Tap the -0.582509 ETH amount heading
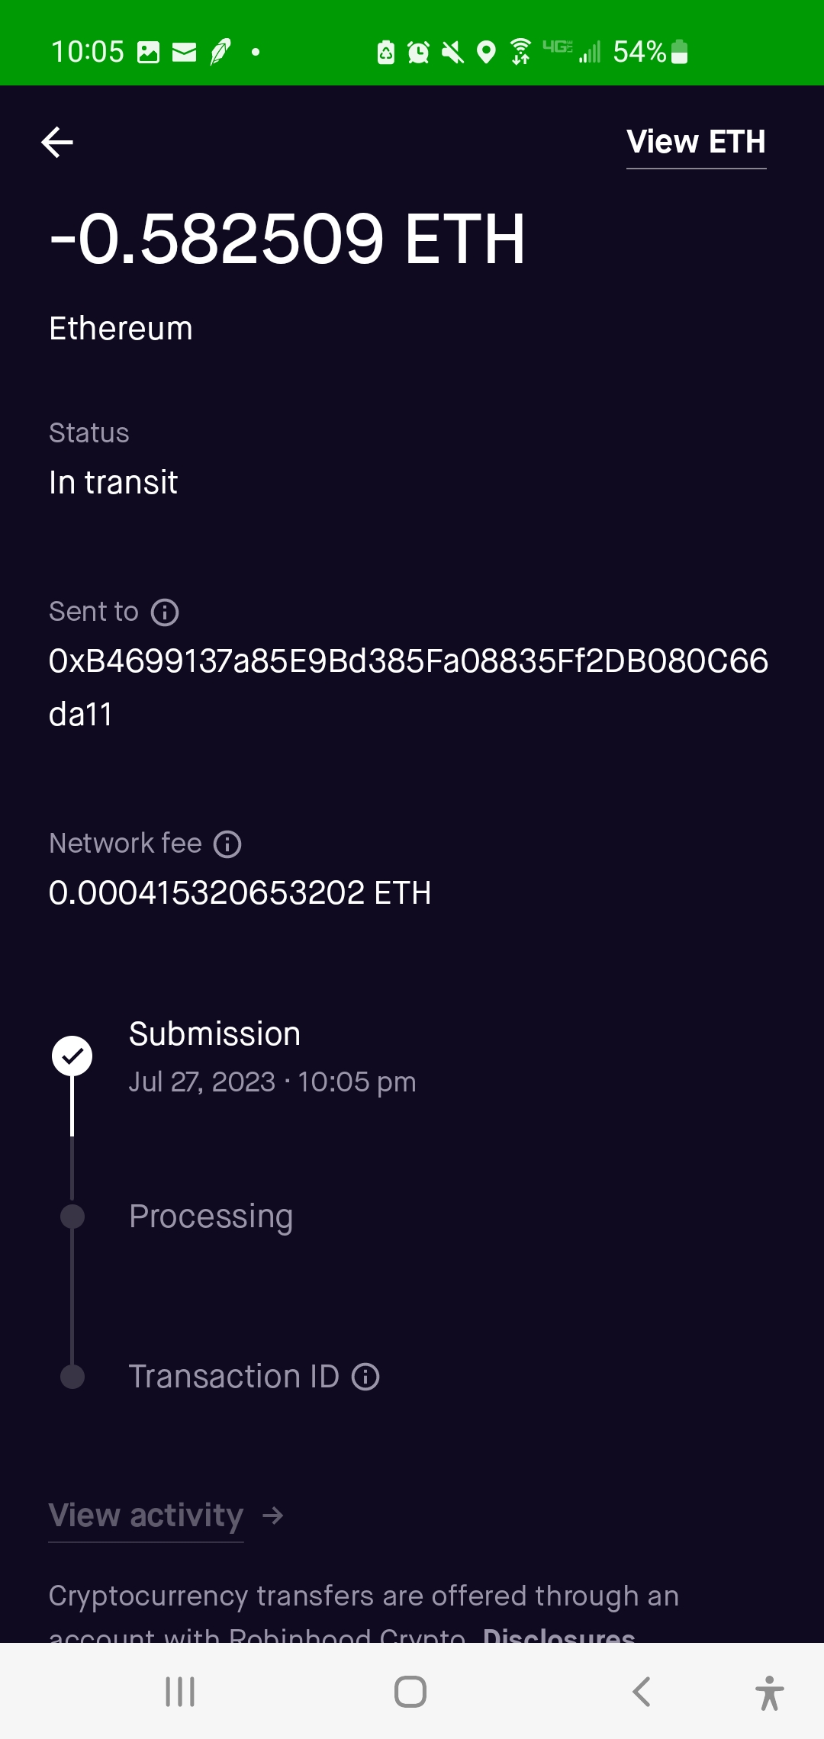 287,239
